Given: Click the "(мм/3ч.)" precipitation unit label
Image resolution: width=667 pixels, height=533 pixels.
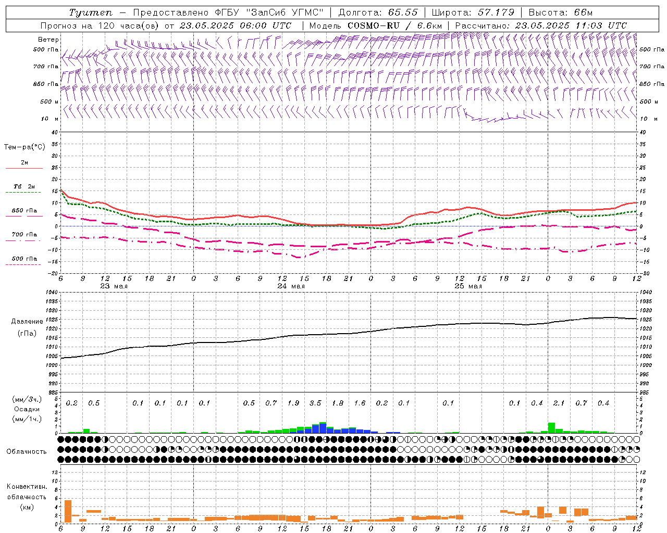Looking at the screenshot, I should (x=27, y=399).
